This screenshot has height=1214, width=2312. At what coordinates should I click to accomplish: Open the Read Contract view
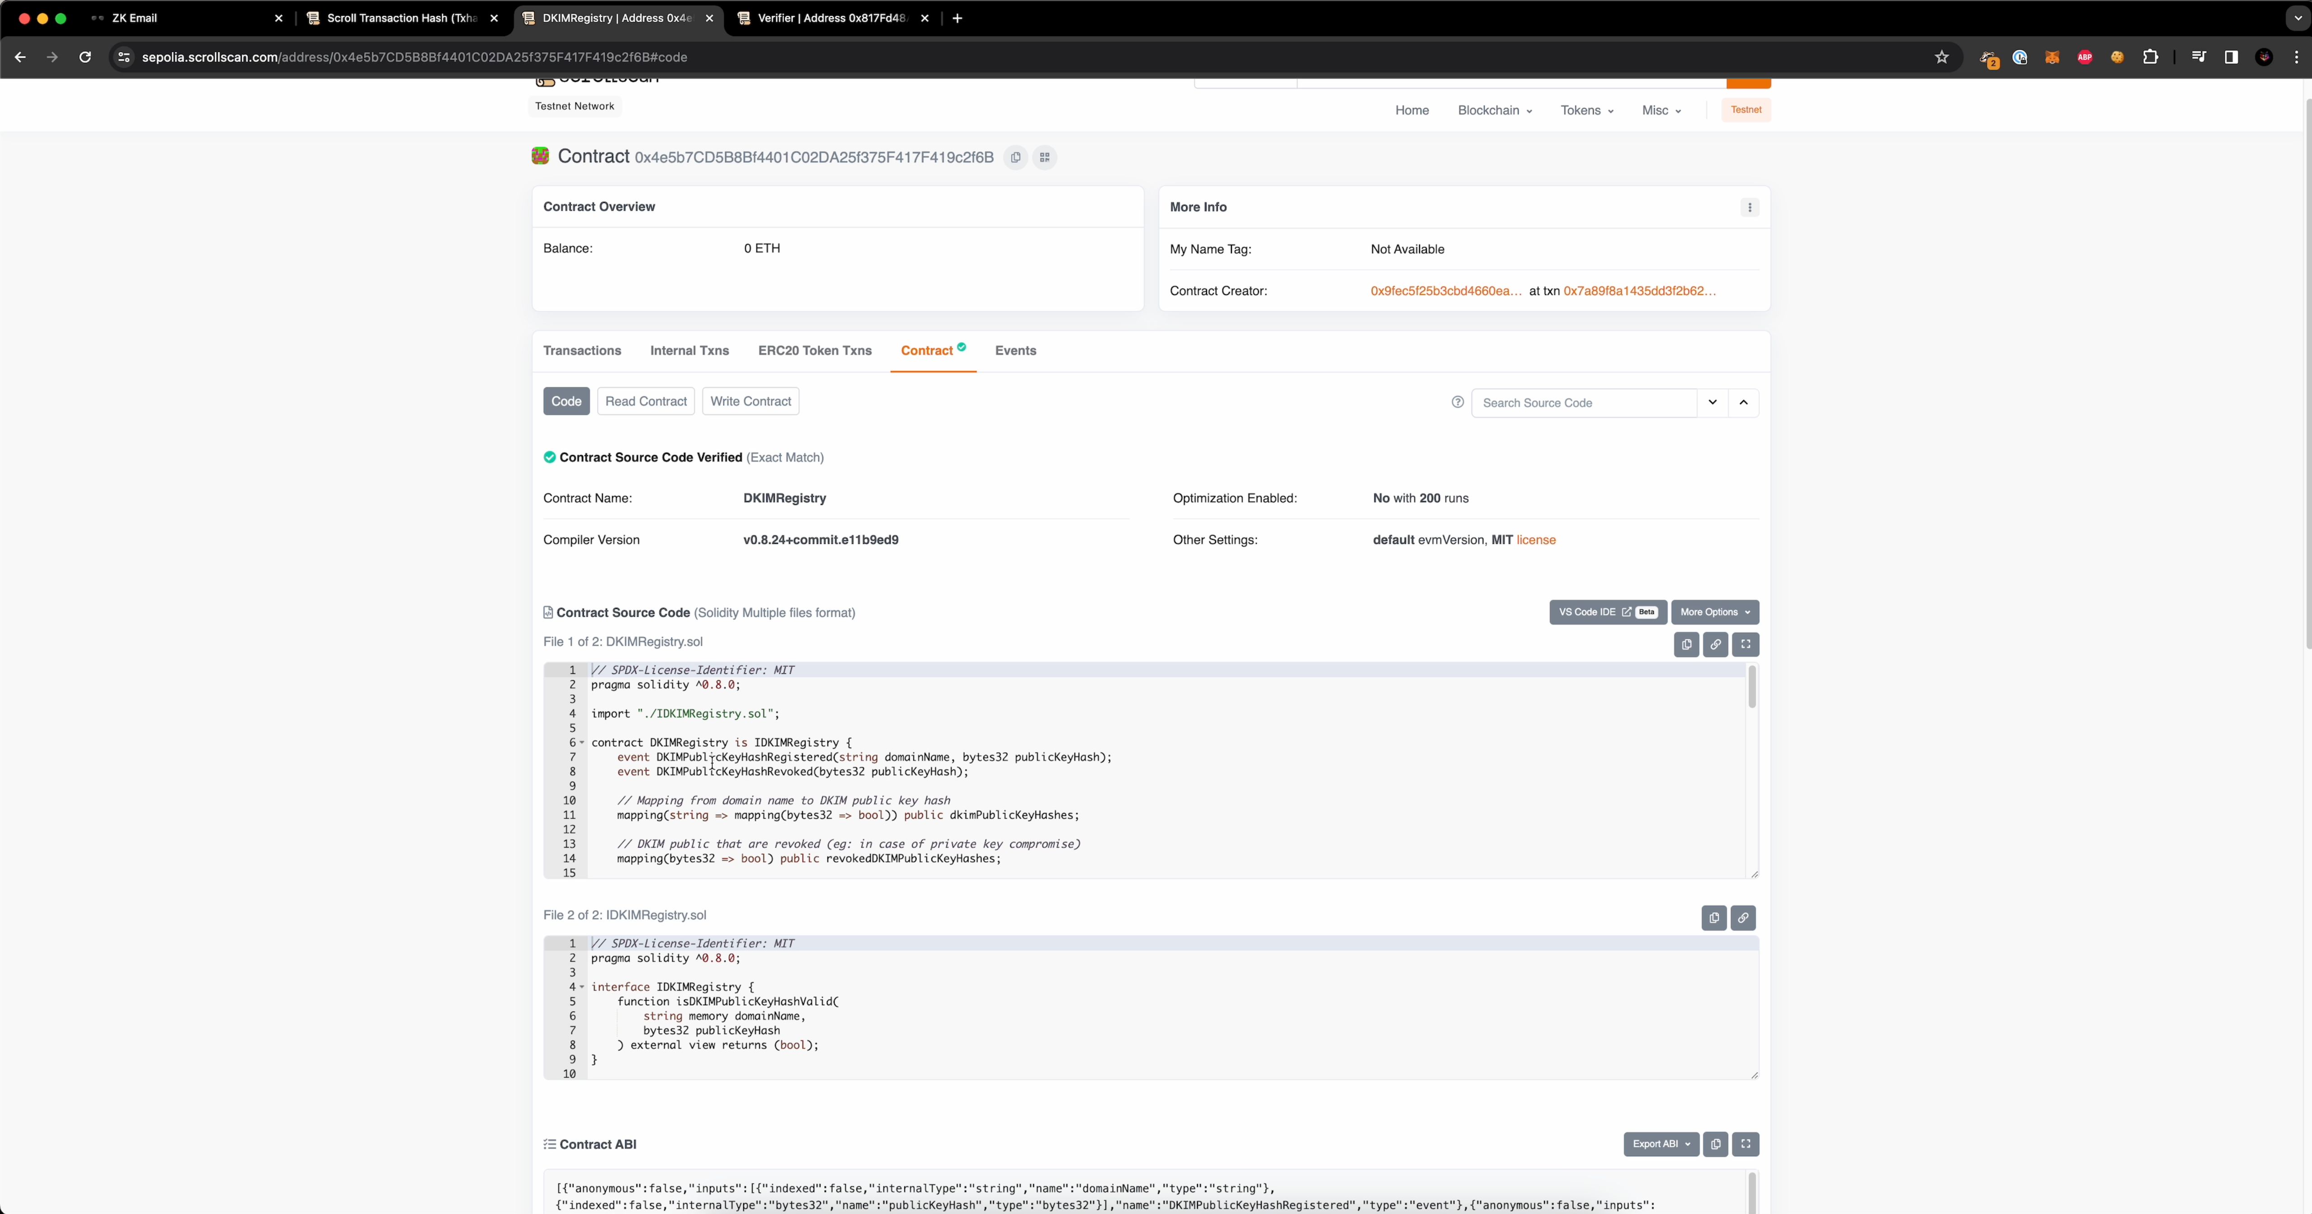click(646, 401)
